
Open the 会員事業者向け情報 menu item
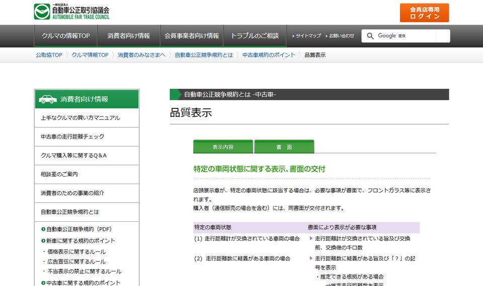click(x=192, y=36)
